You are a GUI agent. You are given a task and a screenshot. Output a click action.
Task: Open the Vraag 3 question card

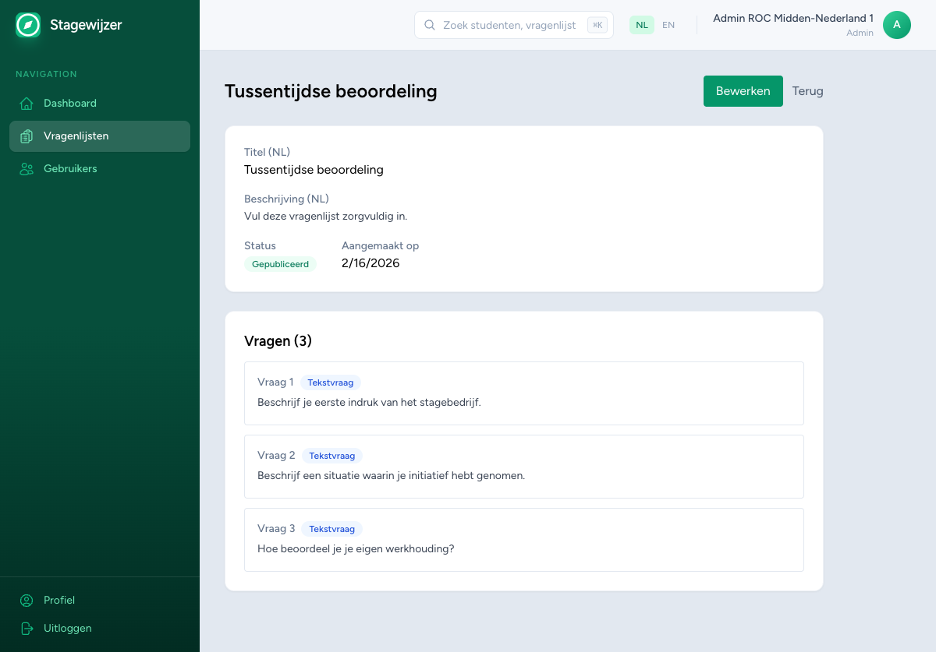[x=523, y=539]
